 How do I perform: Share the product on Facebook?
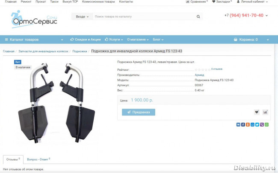click(243, 124)
